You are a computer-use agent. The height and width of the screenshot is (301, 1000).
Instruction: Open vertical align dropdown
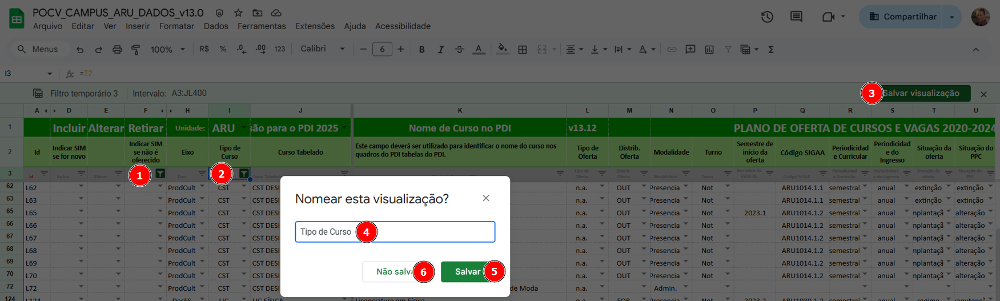point(598,50)
